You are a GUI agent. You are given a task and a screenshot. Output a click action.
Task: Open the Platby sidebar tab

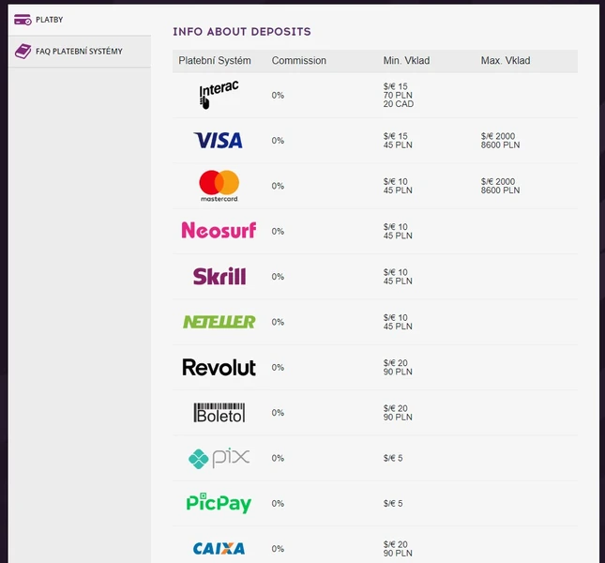click(x=49, y=20)
